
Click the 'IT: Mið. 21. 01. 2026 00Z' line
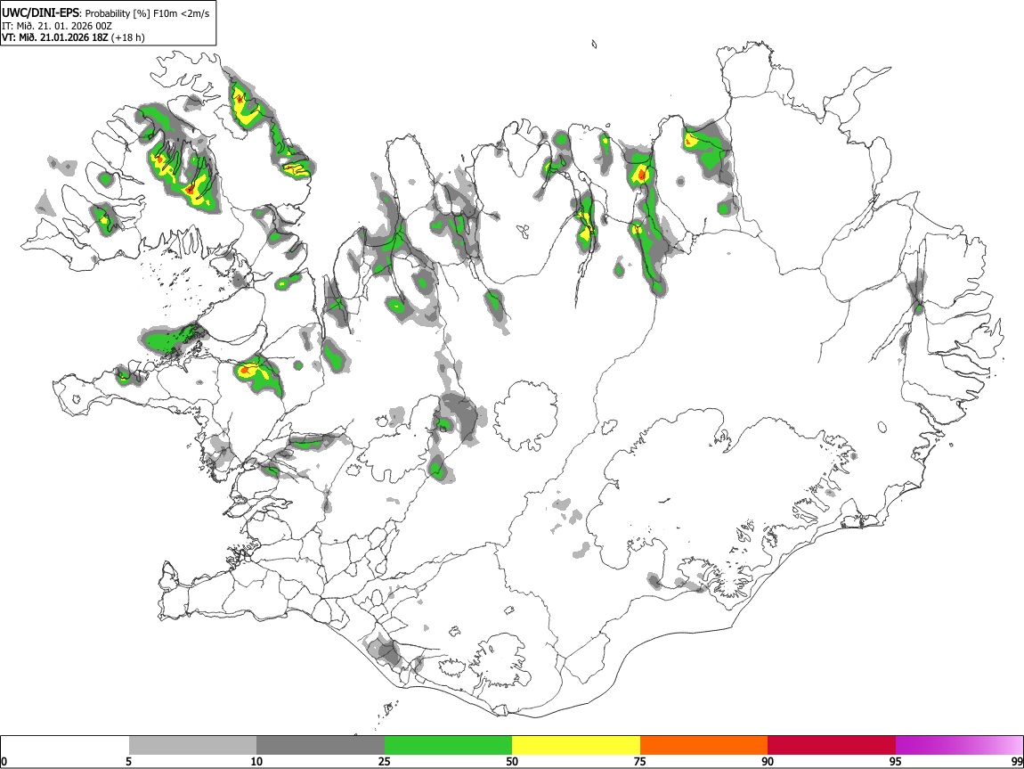(x=57, y=26)
